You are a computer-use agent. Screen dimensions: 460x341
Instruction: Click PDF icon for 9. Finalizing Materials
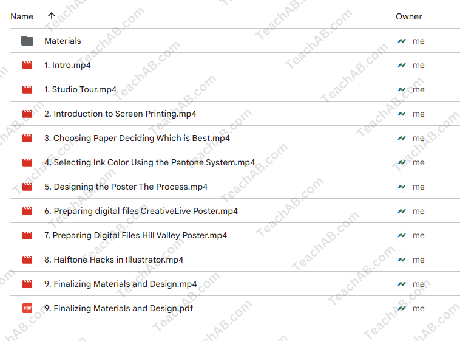click(x=27, y=308)
